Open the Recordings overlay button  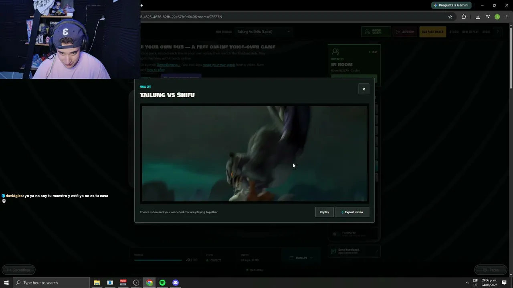point(18,270)
